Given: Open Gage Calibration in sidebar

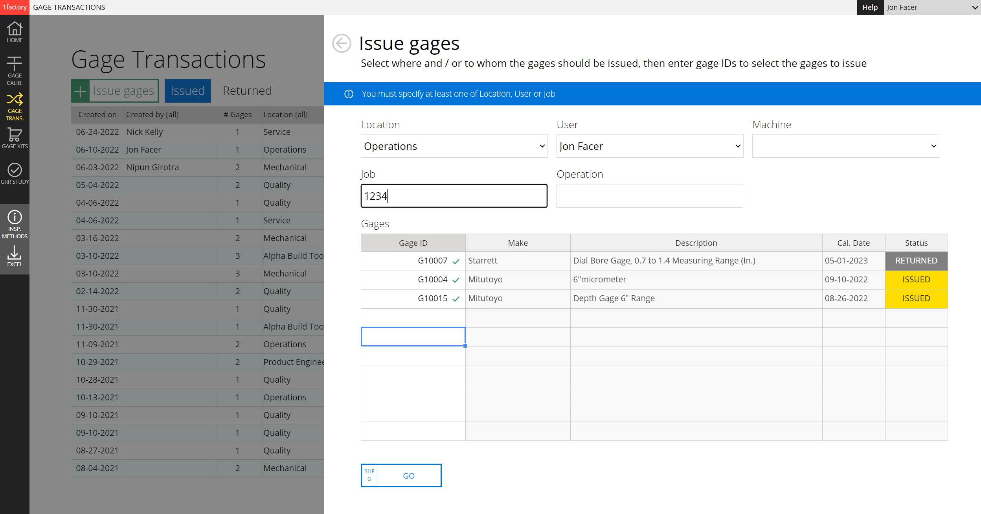Looking at the screenshot, I should (15, 71).
